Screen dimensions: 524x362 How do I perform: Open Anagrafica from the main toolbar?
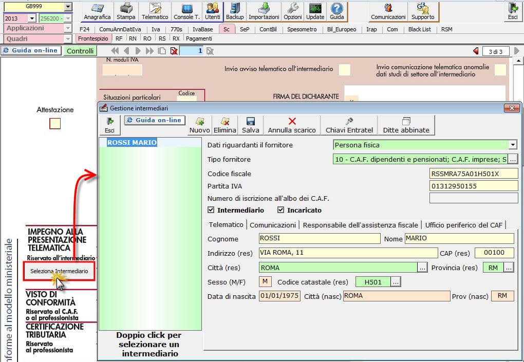pyautogui.click(x=97, y=11)
